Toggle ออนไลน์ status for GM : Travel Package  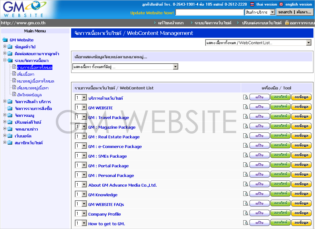click(280, 116)
